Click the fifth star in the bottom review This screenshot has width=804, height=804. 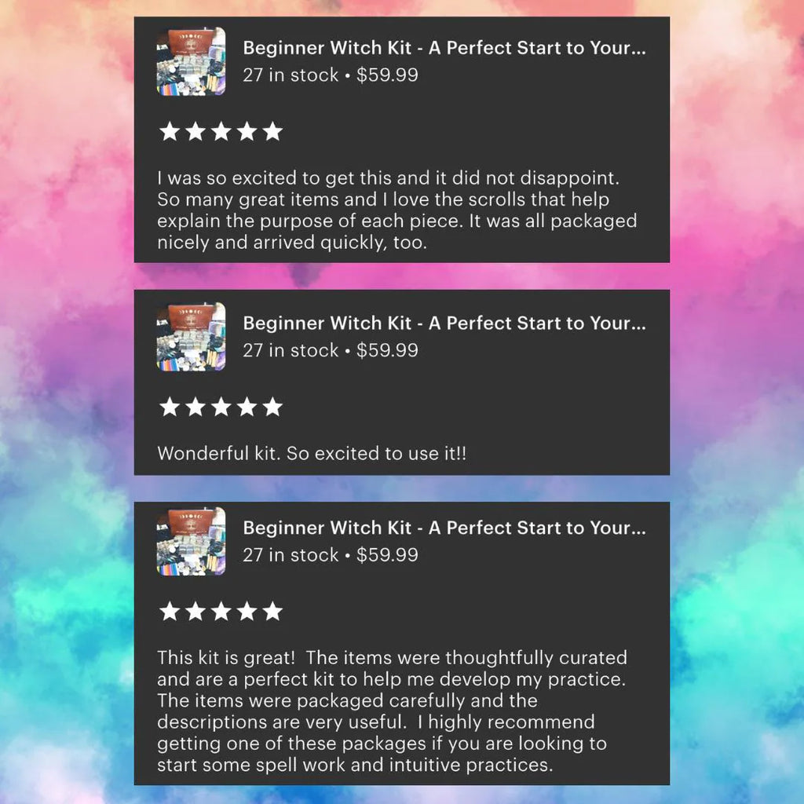coord(272,611)
